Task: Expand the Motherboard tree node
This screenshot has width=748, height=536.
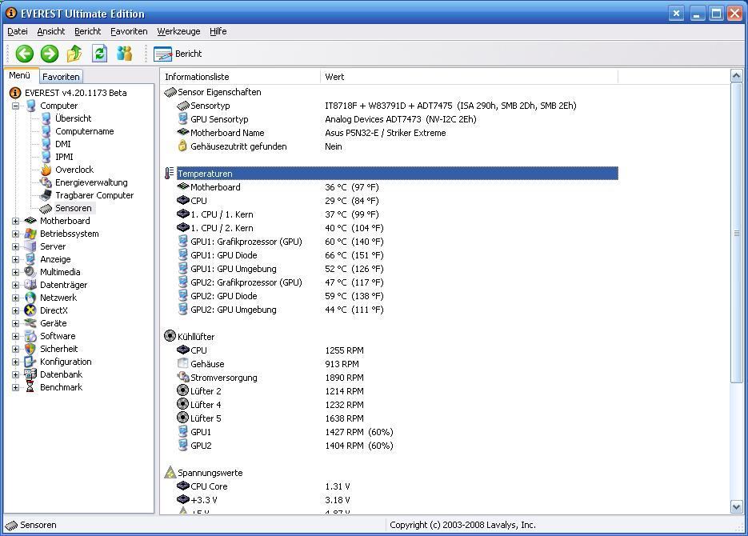Action: 16,222
